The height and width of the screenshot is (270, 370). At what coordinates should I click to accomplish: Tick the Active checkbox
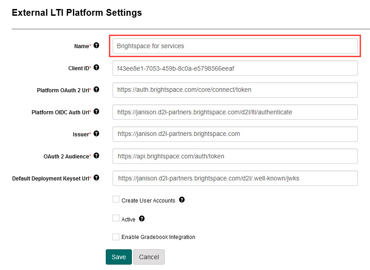pyautogui.click(x=116, y=219)
